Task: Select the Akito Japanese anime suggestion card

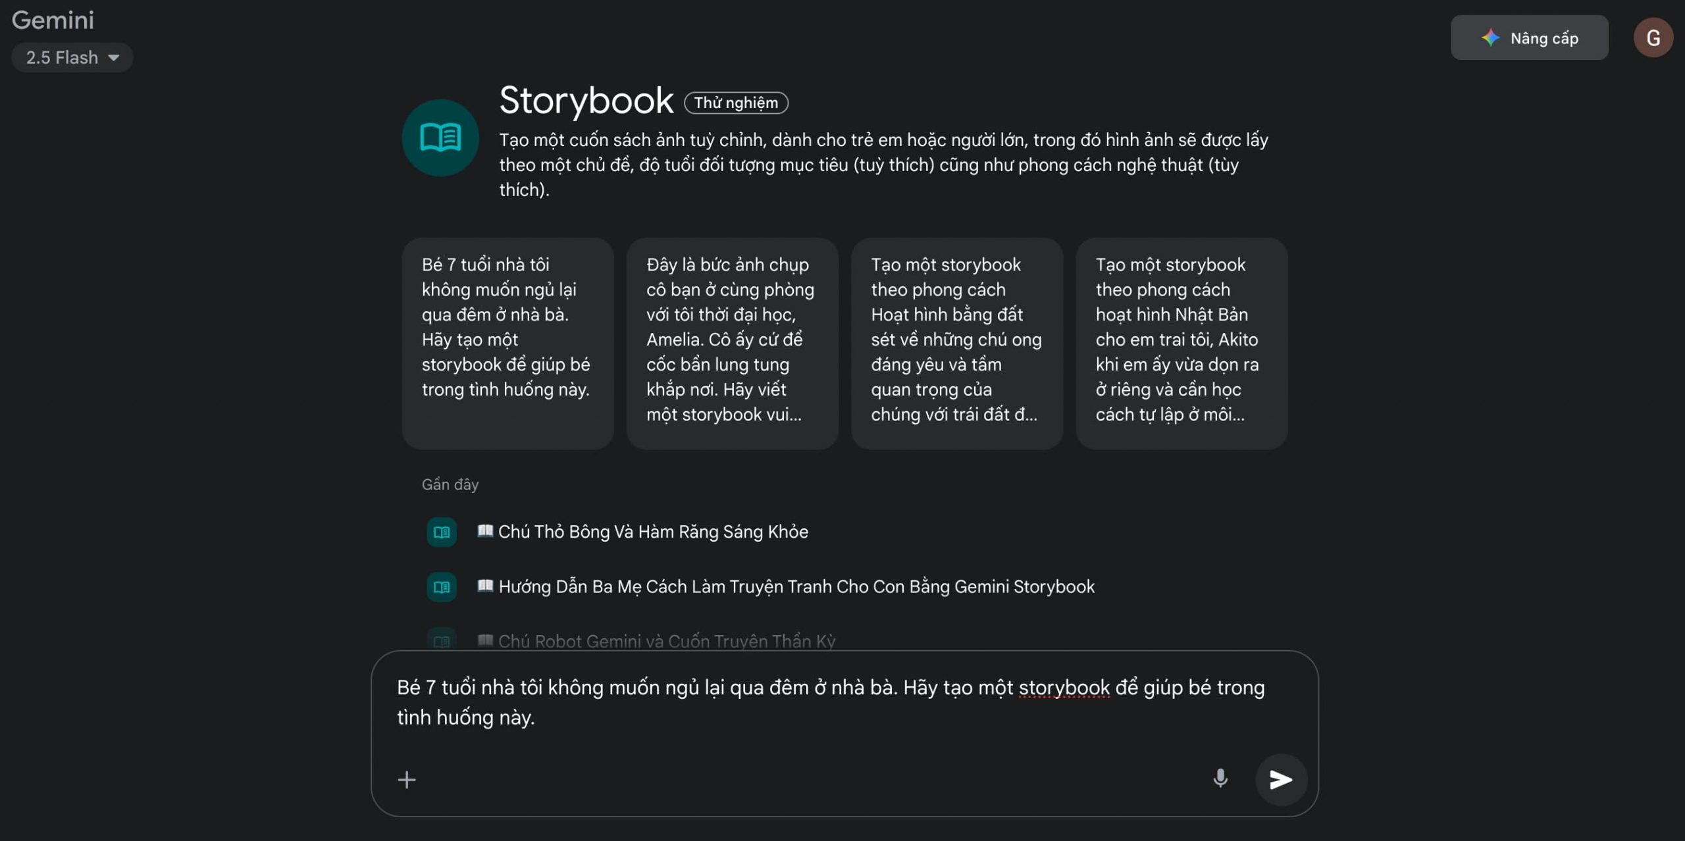Action: (x=1181, y=344)
